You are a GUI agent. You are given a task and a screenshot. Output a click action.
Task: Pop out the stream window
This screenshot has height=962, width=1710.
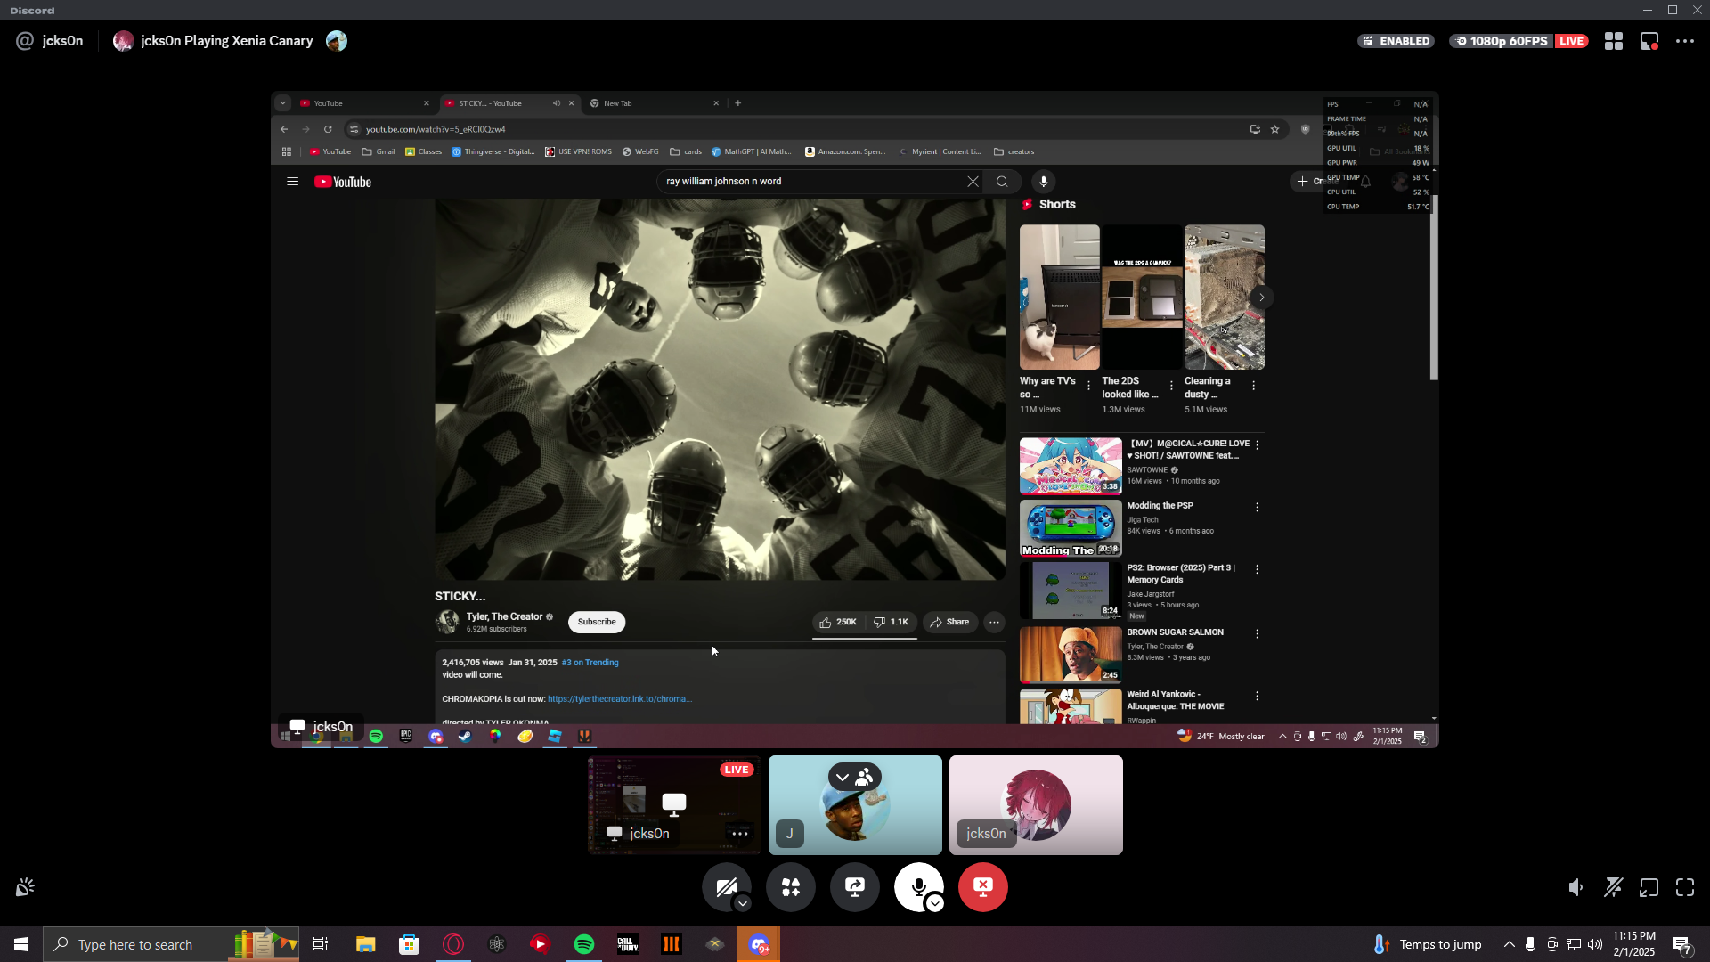click(1649, 887)
